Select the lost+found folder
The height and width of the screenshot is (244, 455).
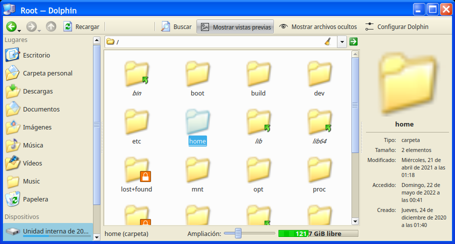(136, 174)
